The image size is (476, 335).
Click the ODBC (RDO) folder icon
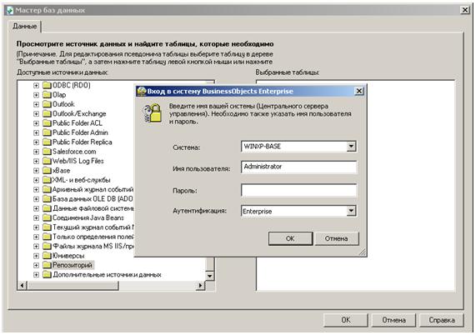point(47,85)
